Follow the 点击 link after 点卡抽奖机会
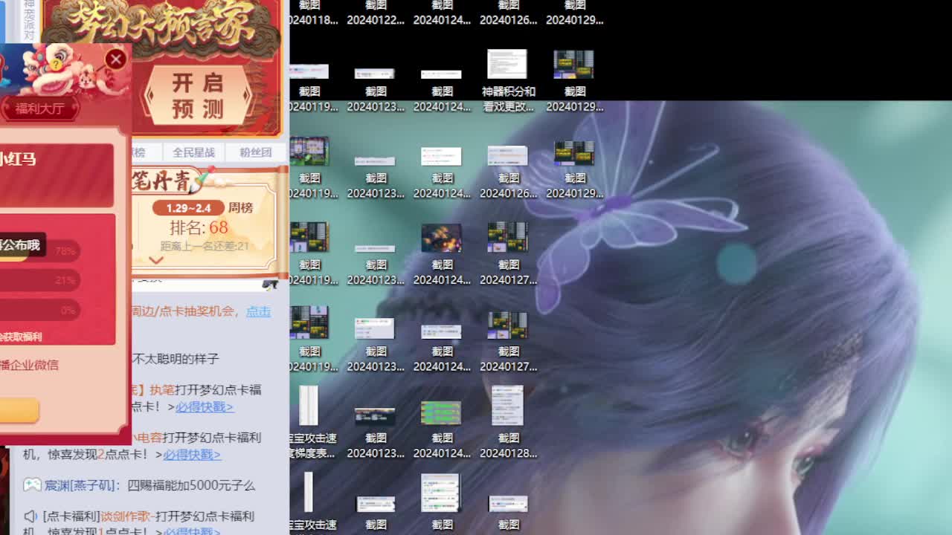 258,311
